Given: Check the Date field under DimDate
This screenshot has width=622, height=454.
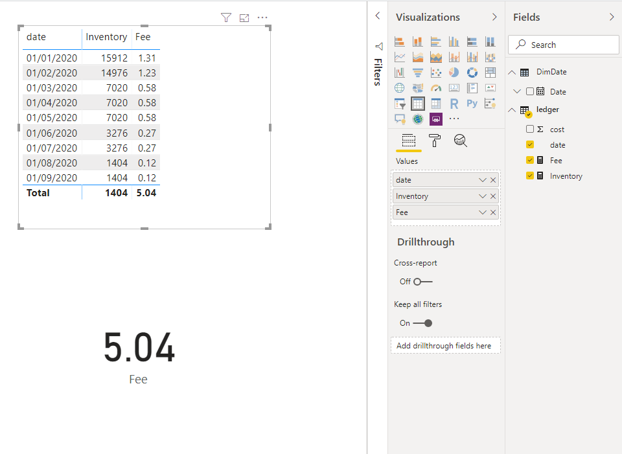Looking at the screenshot, I should [x=530, y=91].
